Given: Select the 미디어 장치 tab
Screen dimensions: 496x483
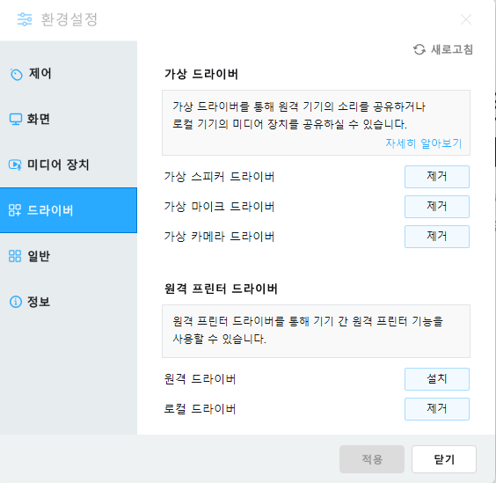Looking at the screenshot, I should tap(69, 165).
